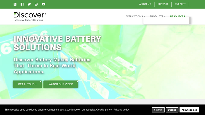Open the Twitter social icon
The width and height of the screenshot is (205, 115).
tap(29, 4)
